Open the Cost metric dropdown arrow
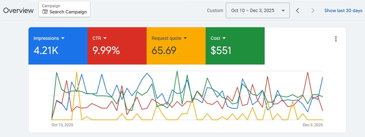Screen dimensions: 365x137 (224, 38)
